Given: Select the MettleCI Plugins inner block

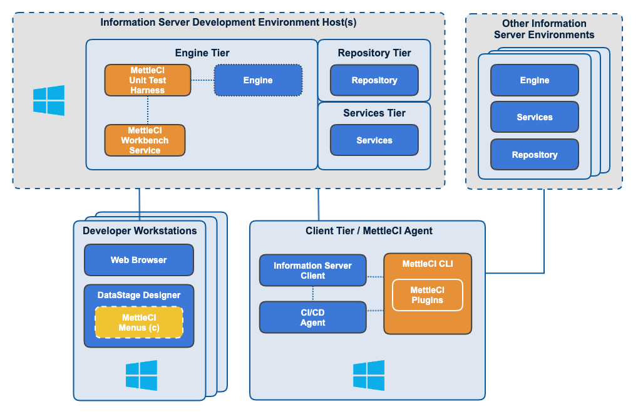Looking at the screenshot, I should (428, 294).
